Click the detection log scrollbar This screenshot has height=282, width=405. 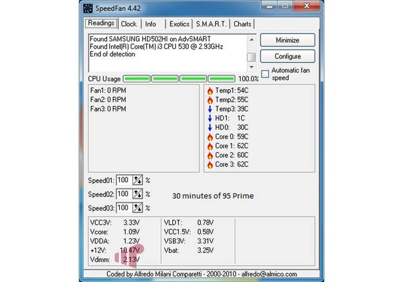(251, 49)
